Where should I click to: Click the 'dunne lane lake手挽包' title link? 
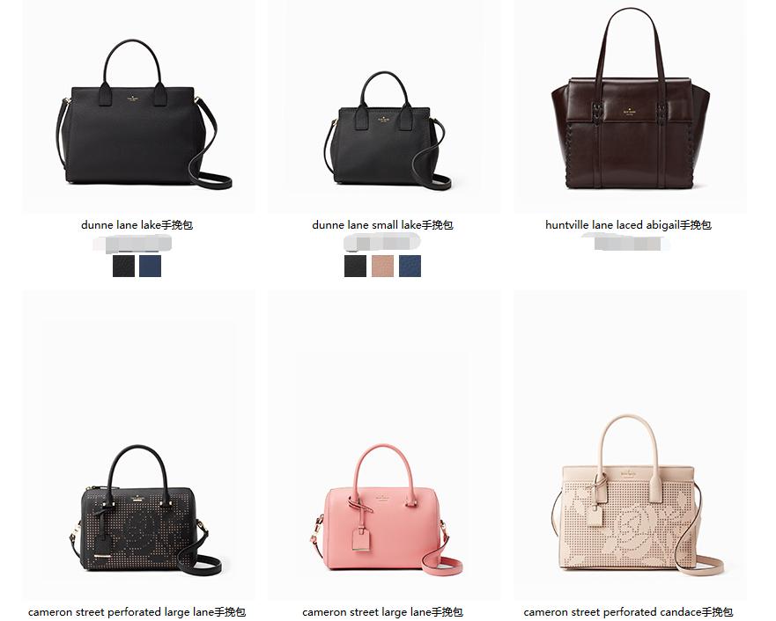pyautogui.click(x=137, y=225)
